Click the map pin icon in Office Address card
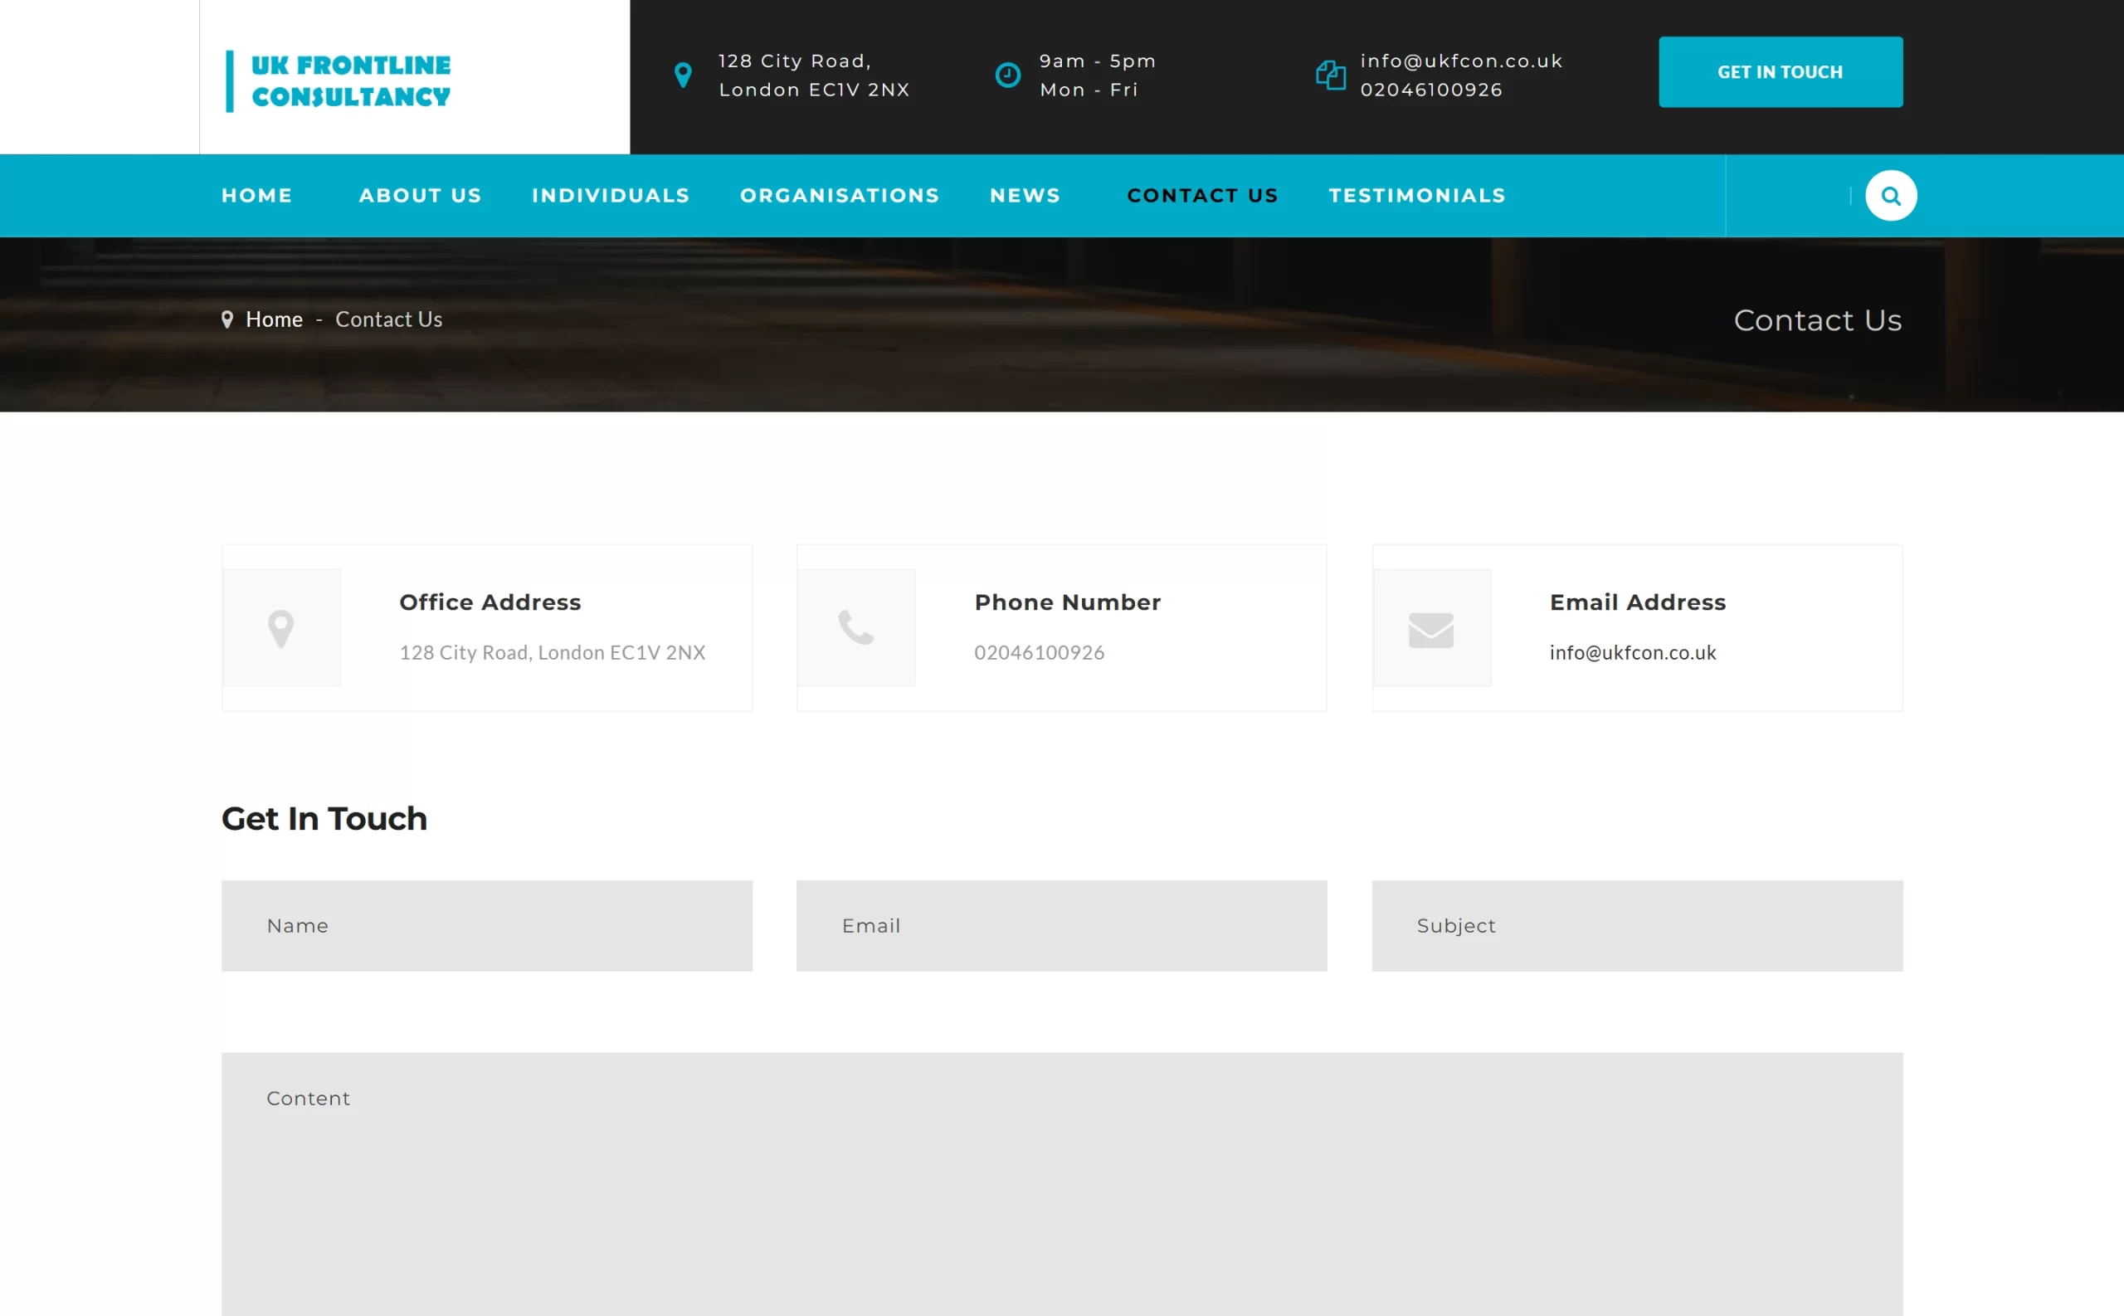 (x=281, y=628)
